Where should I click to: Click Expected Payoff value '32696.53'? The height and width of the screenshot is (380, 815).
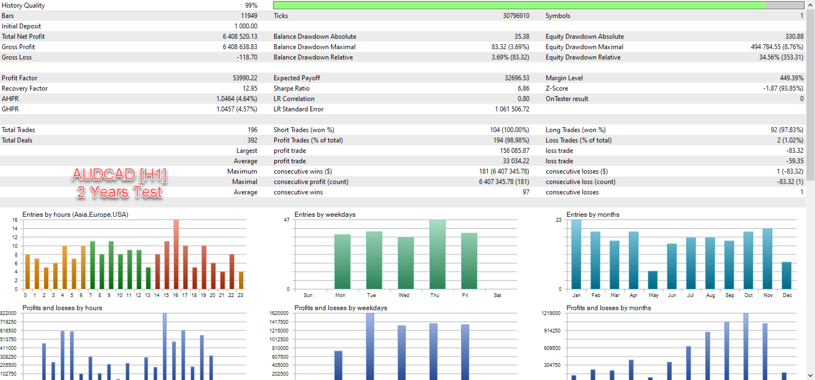pos(517,78)
